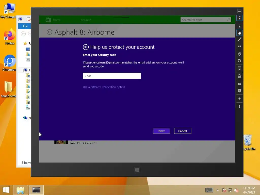260x195 pixels.
Task: Switch simulator to mouse mode arrow
Action: pos(239,26)
